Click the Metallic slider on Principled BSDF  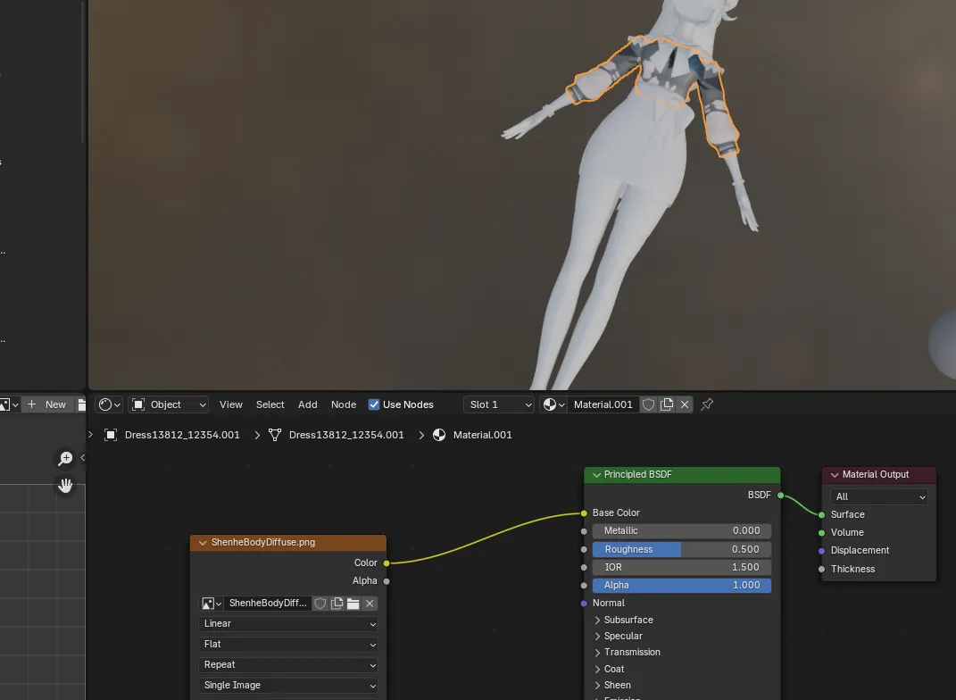coord(682,531)
